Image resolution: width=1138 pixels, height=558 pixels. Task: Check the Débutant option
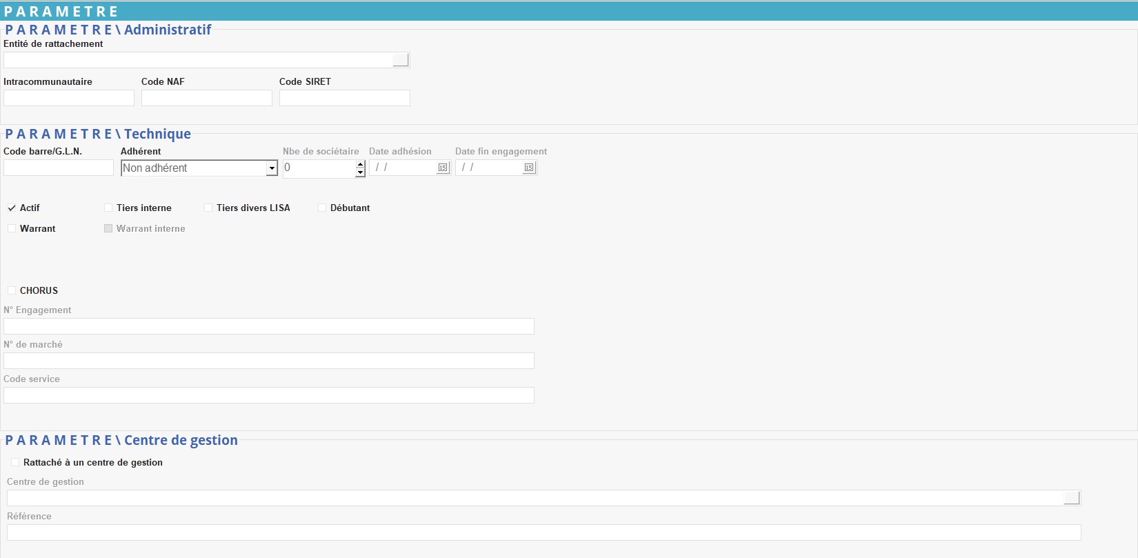[x=322, y=208]
